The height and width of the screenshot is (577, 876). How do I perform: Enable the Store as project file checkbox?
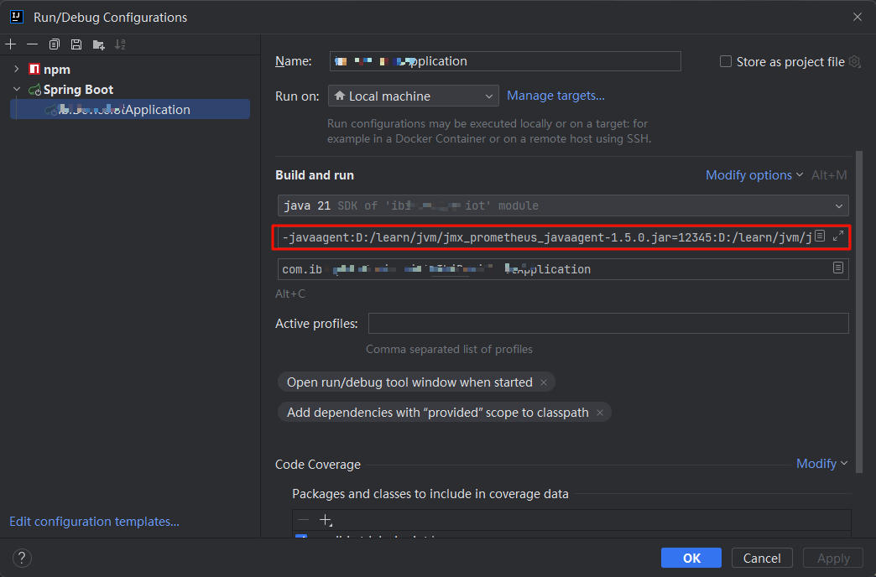[x=726, y=61]
